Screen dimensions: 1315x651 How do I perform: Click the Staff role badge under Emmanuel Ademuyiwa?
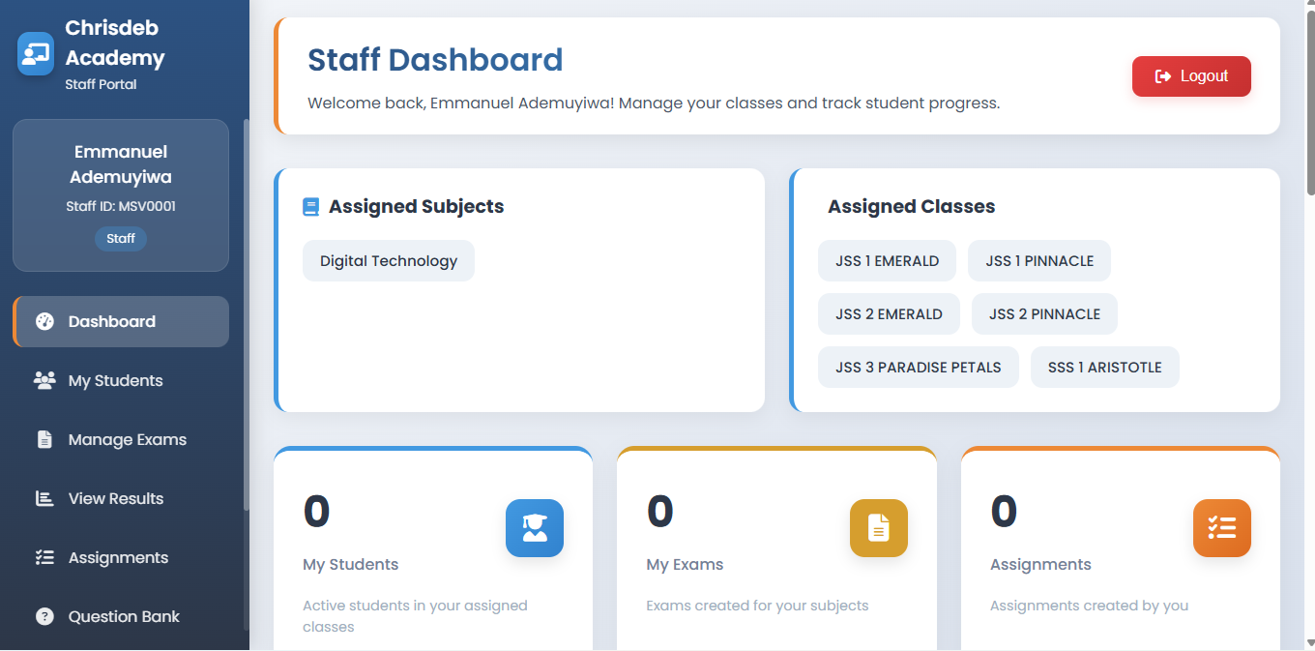click(x=120, y=238)
